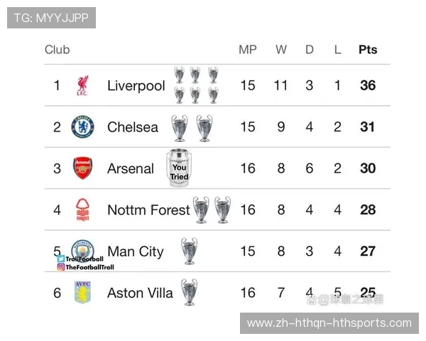Viewport: 426px width, 341px height.
Task: Click the Liverpool club crest
Action: tap(82, 86)
